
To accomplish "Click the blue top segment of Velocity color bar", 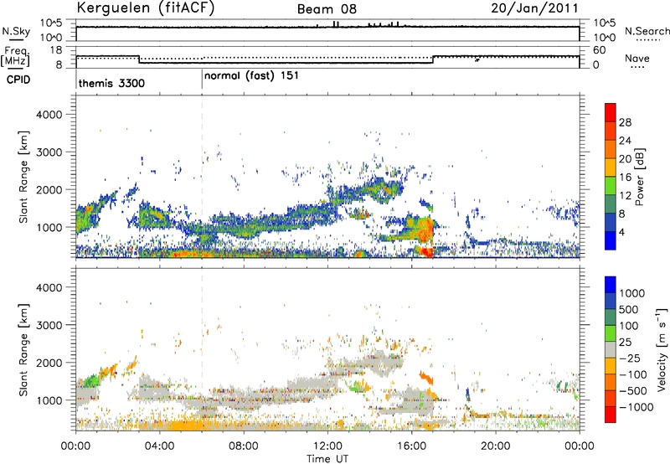I will (611, 285).
